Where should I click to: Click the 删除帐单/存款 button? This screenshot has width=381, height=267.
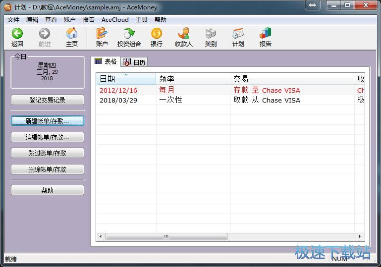pyautogui.click(x=48, y=169)
